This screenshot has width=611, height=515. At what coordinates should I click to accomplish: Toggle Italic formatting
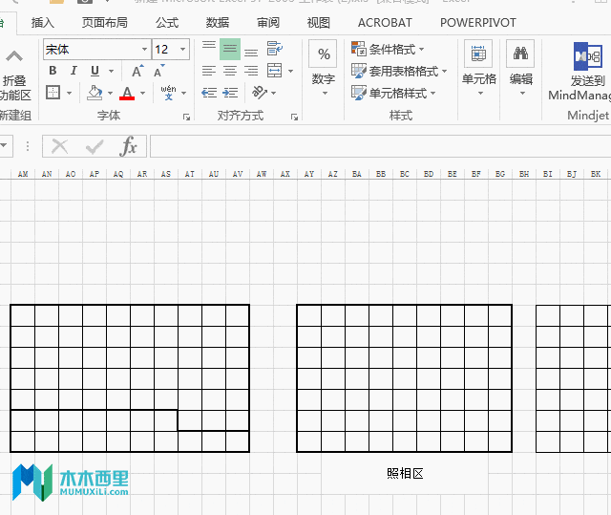[x=74, y=71]
